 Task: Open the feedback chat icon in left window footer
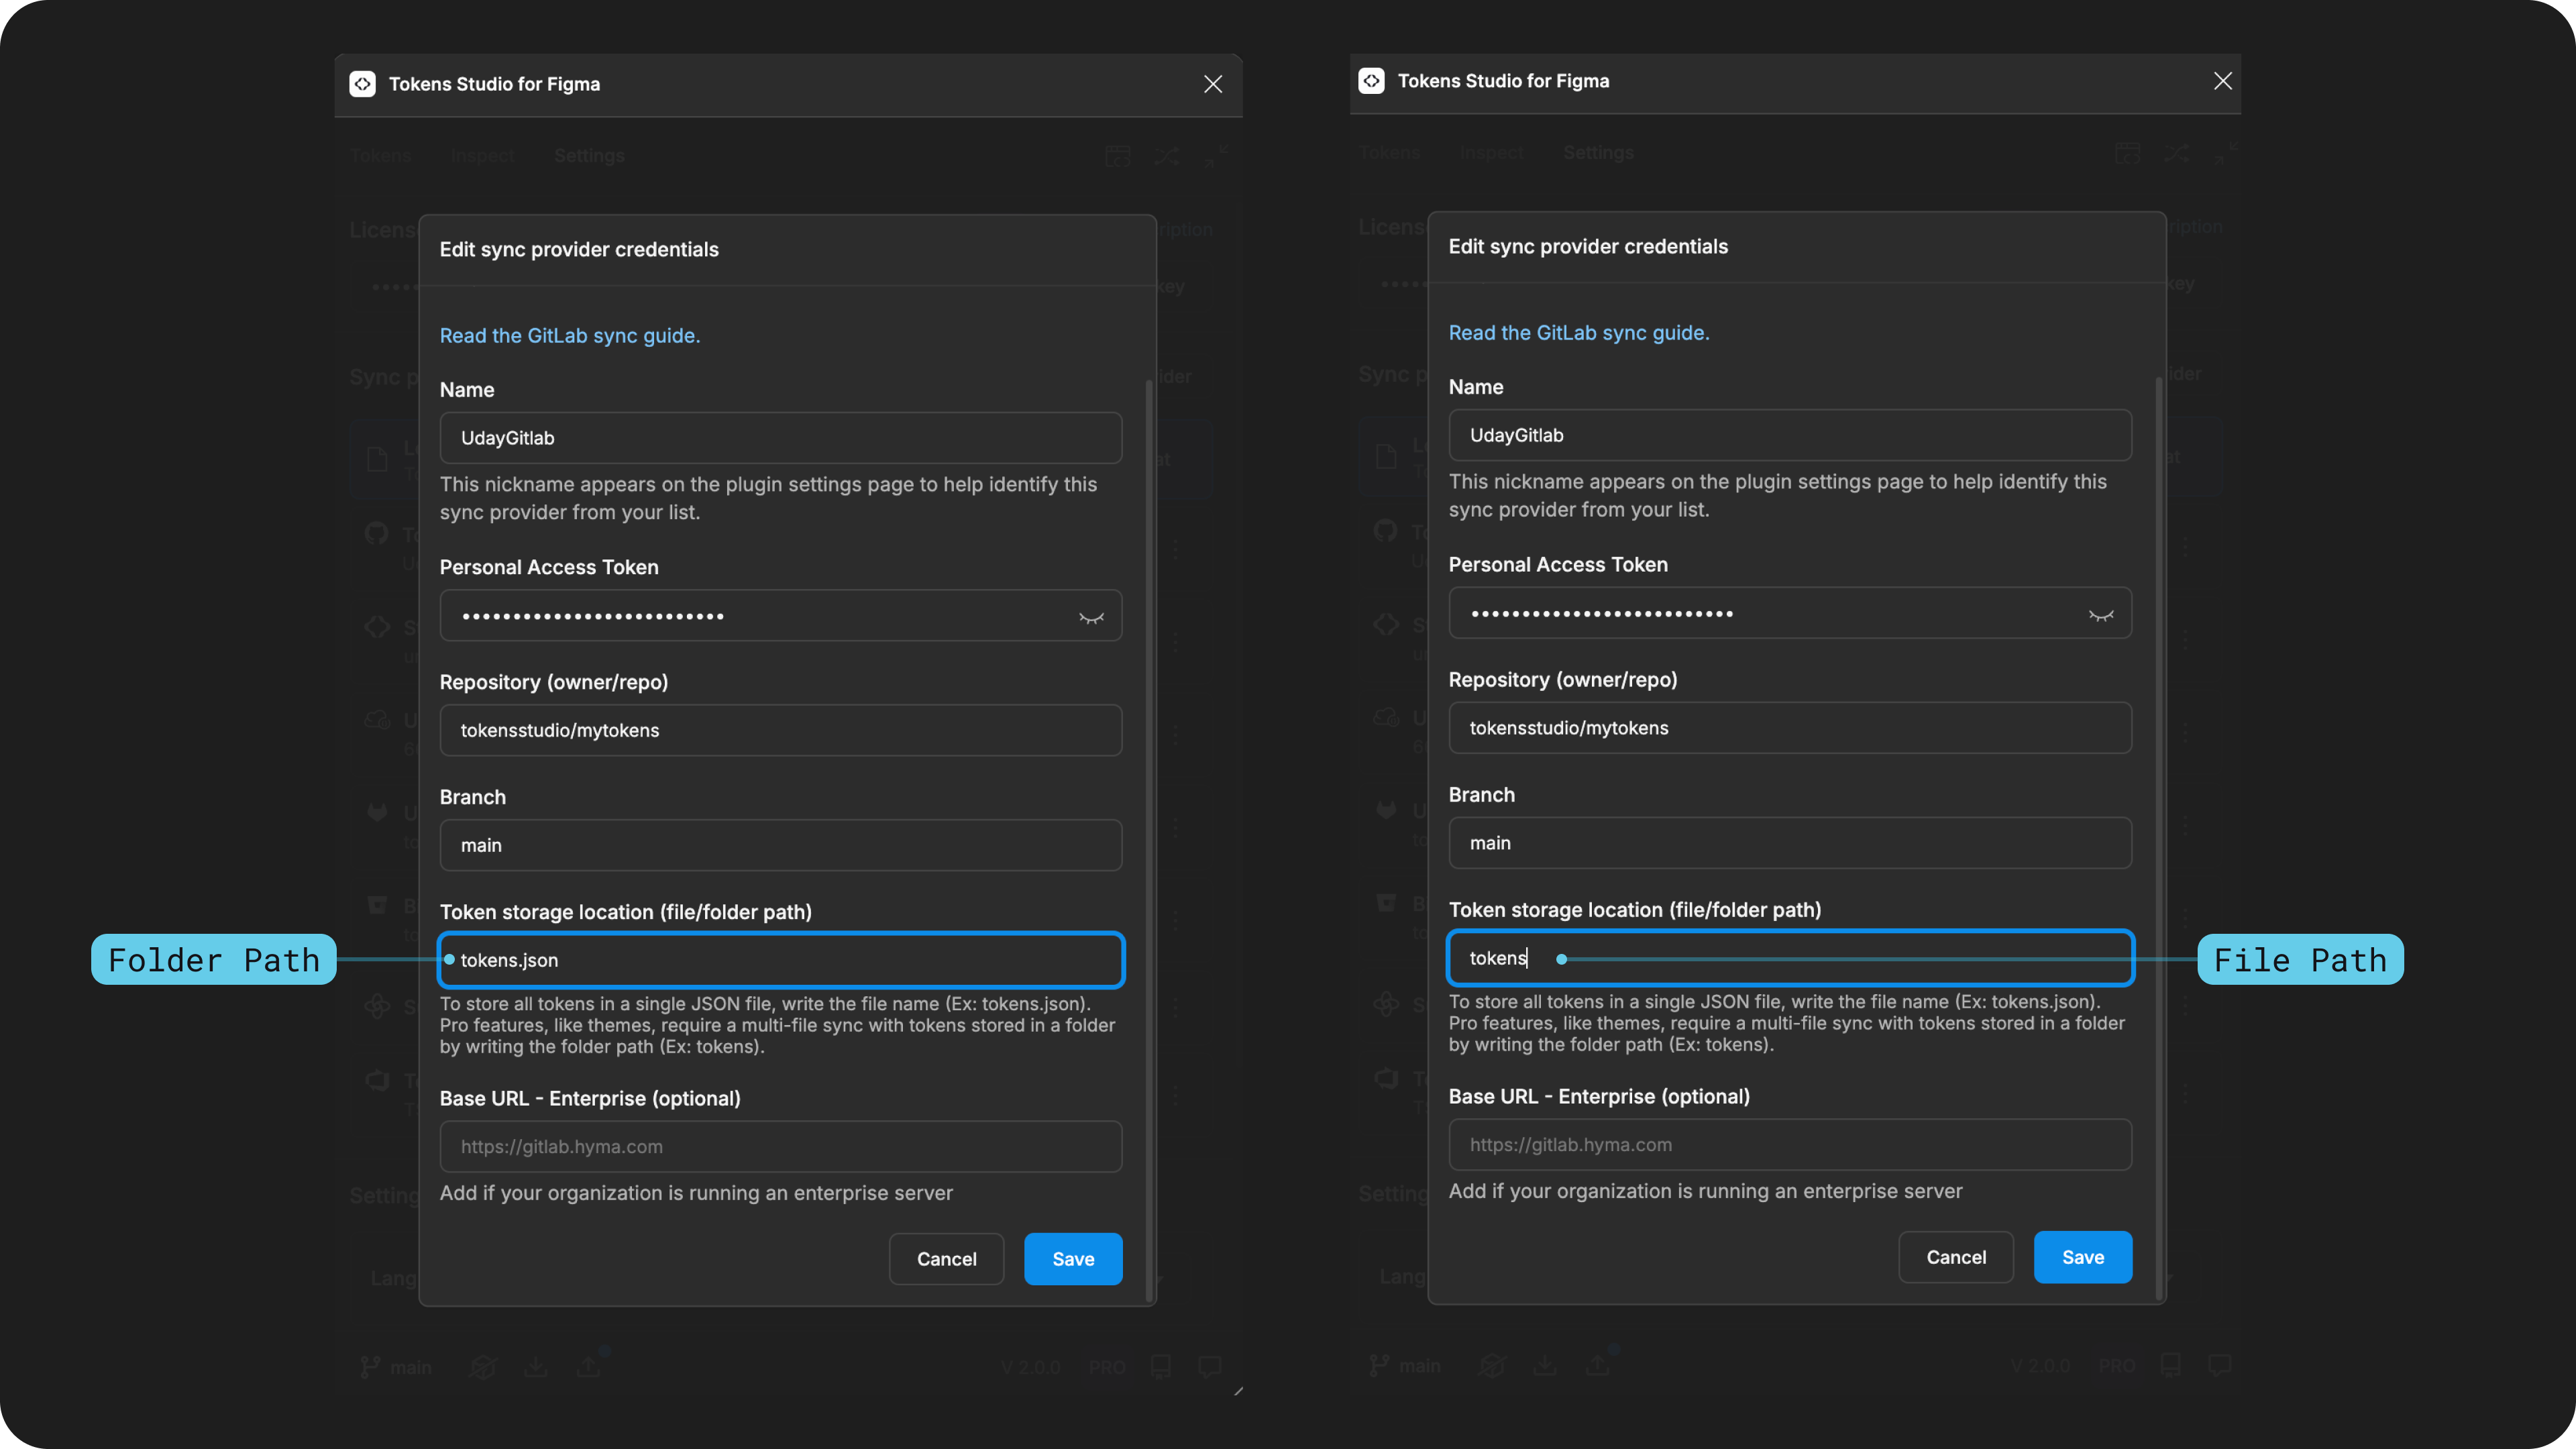(x=1210, y=1366)
